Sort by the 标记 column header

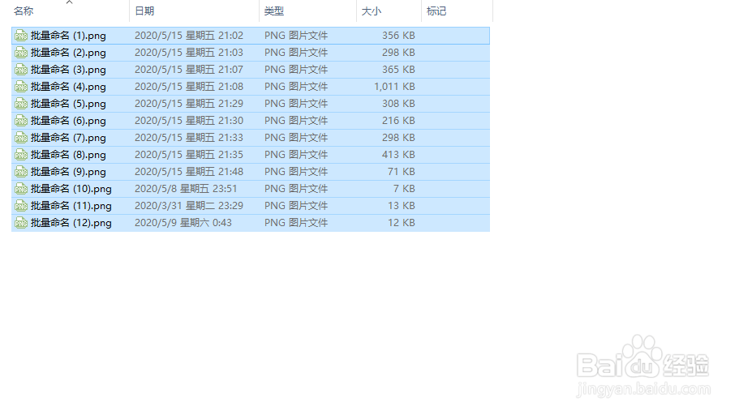coord(436,11)
